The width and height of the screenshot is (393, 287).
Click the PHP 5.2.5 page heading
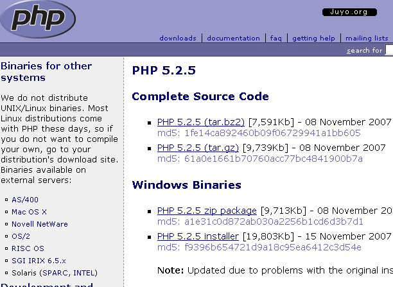164,70
